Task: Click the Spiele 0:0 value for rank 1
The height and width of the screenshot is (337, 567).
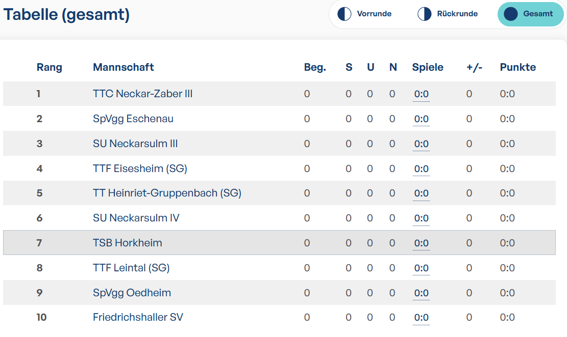Action: click(421, 94)
